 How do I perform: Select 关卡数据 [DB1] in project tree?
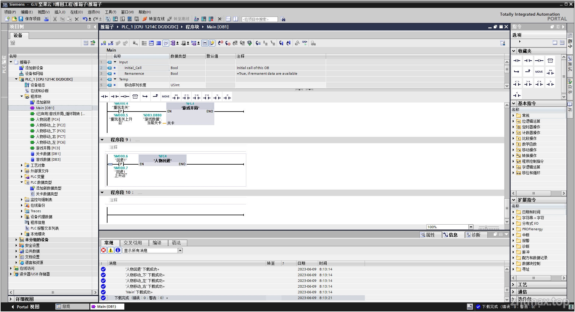coord(45,154)
